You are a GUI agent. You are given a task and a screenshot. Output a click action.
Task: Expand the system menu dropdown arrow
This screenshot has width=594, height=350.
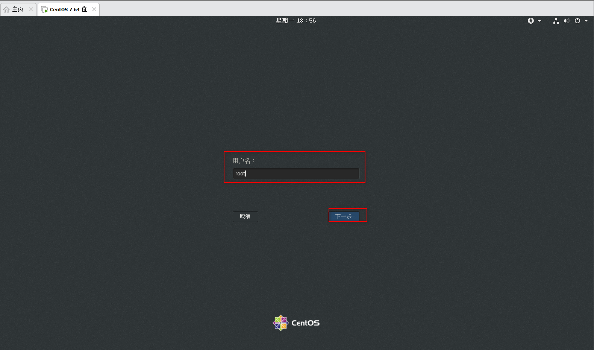click(x=586, y=21)
